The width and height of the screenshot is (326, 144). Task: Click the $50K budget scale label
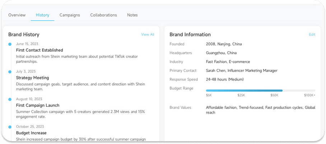(x=274, y=96)
